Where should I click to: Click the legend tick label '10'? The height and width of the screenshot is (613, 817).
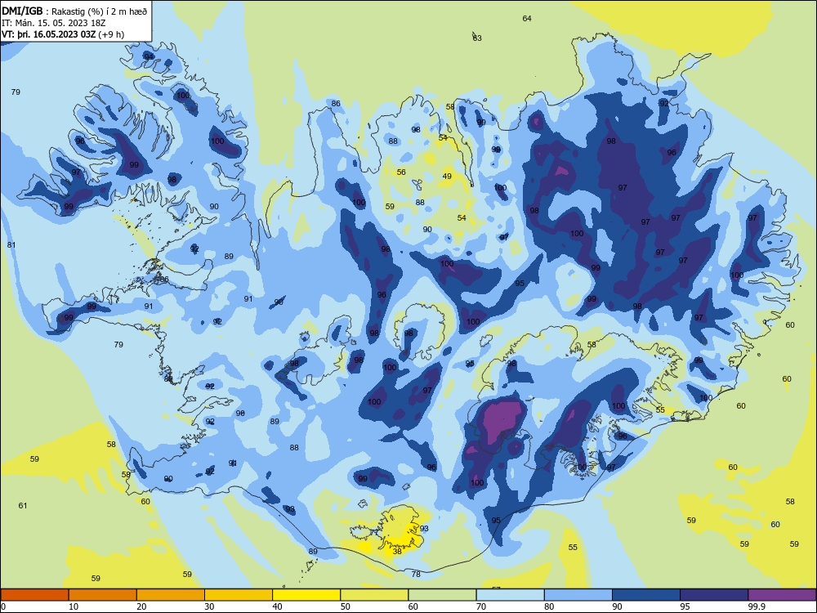[74, 606]
